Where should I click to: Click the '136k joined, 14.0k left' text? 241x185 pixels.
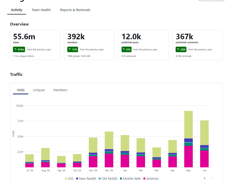79,56
